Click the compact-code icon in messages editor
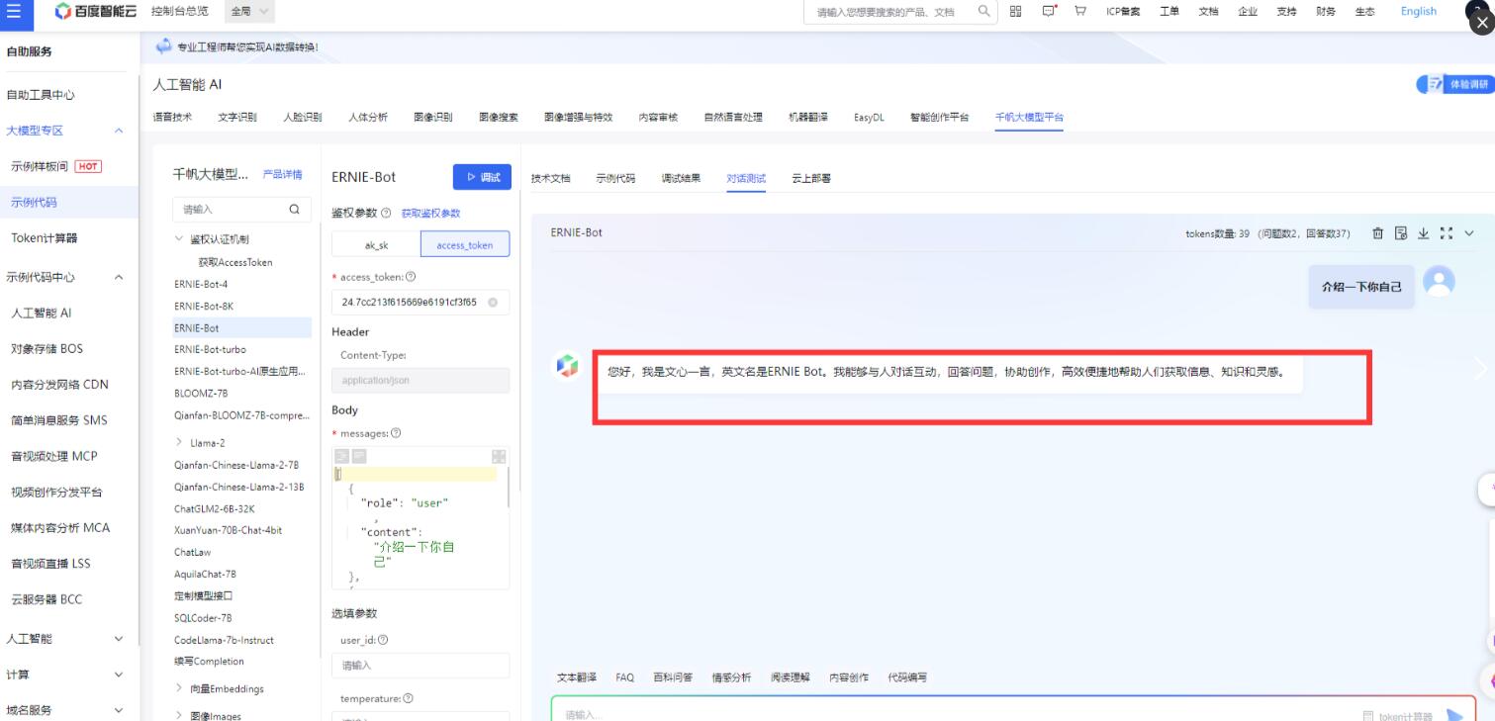Screen dimensions: 1495x721 pos(359,456)
